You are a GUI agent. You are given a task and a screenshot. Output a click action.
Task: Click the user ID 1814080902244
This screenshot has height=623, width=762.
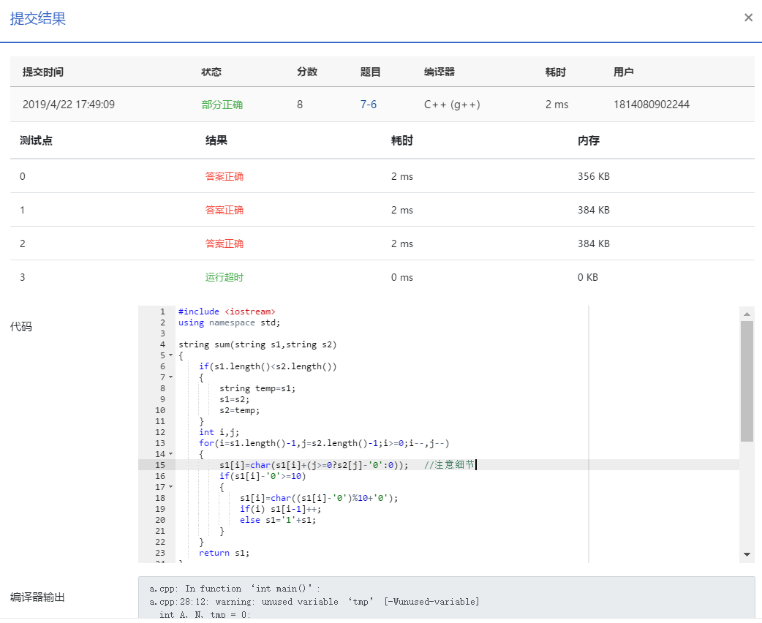click(x=651, y=105)
